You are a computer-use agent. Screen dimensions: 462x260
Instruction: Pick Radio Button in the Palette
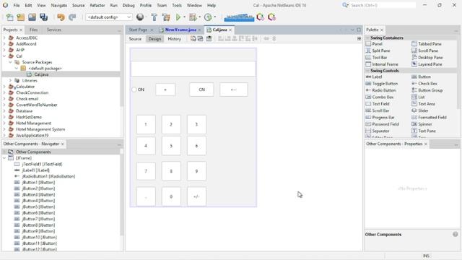point(380,90)
